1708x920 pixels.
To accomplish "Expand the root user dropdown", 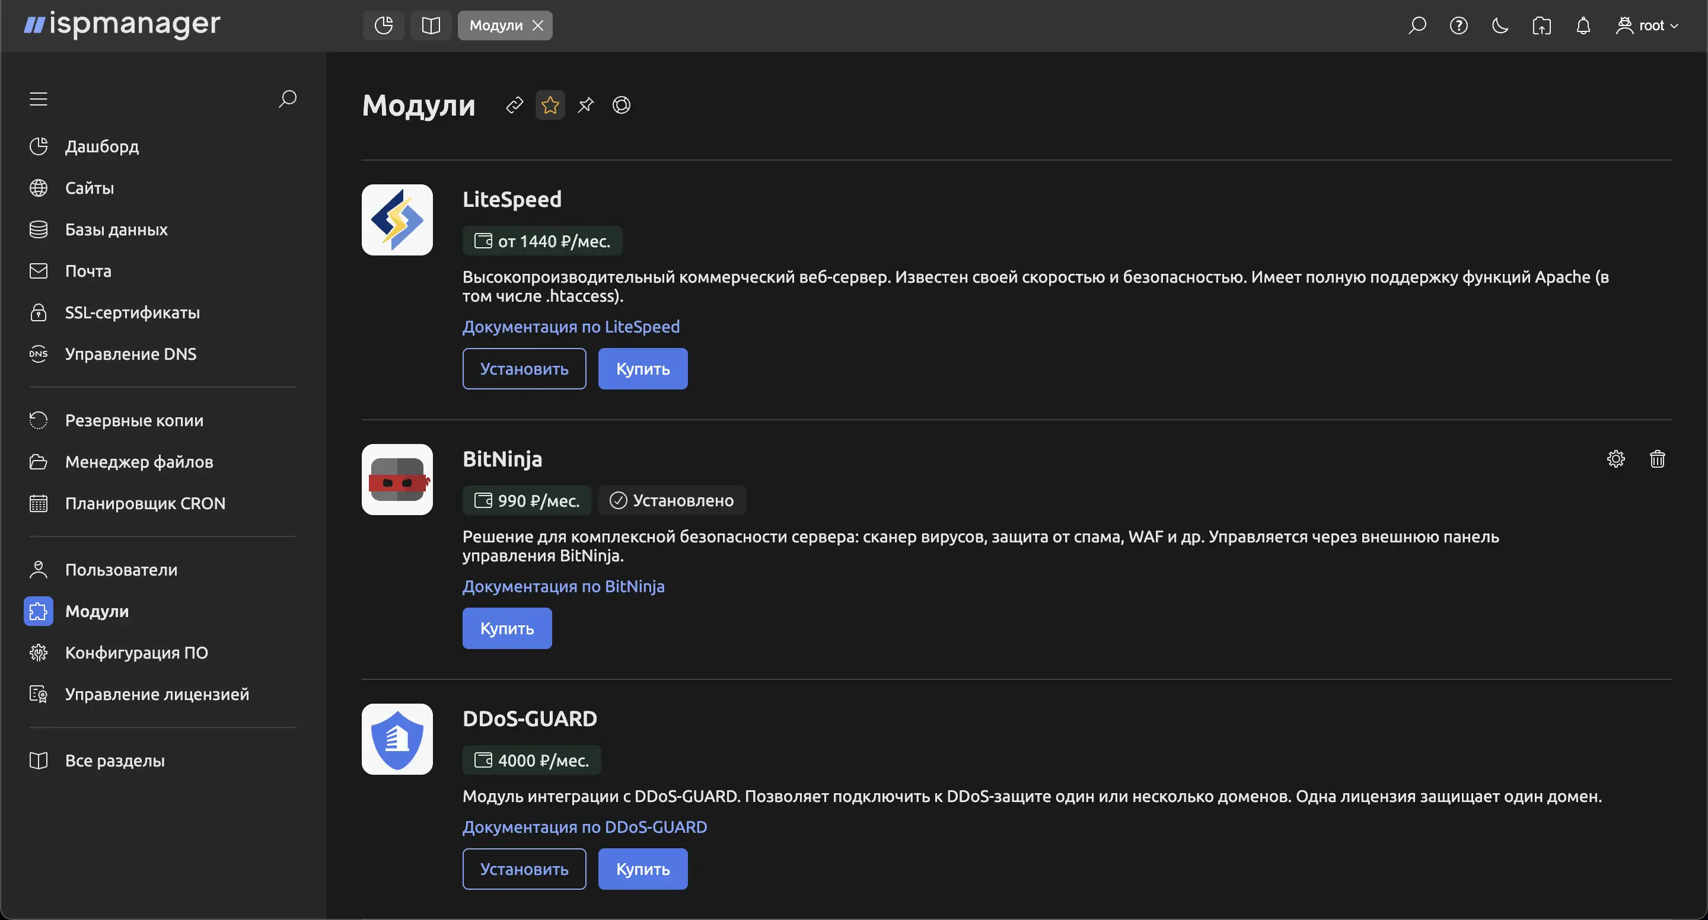I will pyautogui.click(x=1648, y=25).
